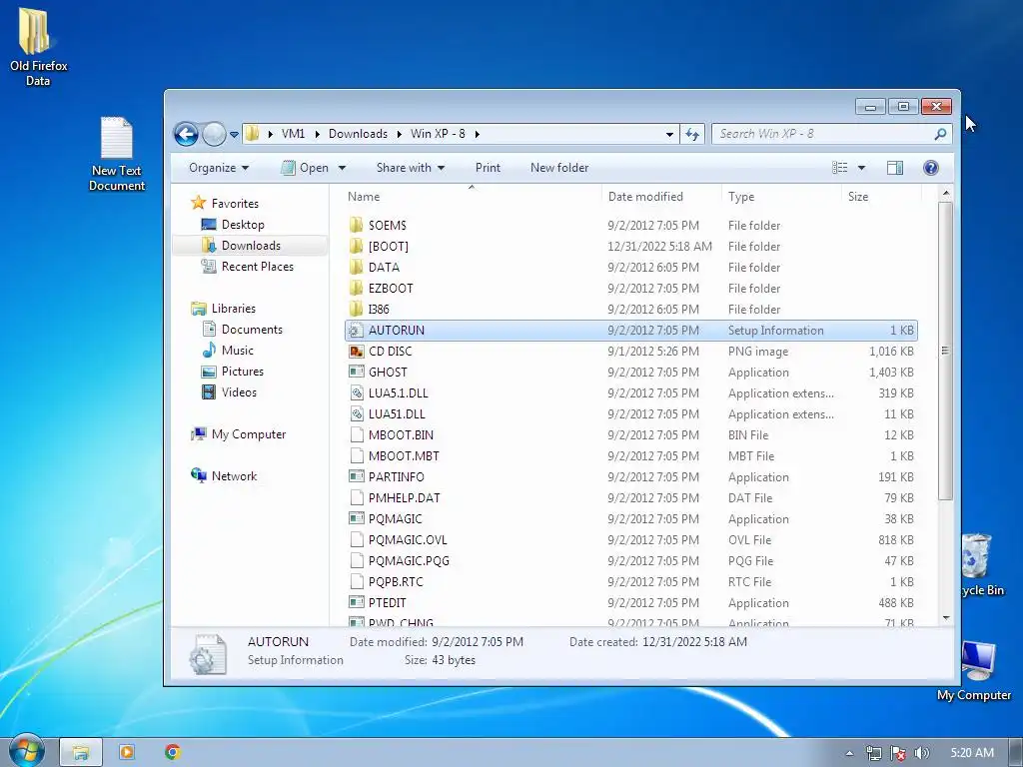
Task: Select the PQMAGIC.OVL file name
Action: [x=408, y=540]
